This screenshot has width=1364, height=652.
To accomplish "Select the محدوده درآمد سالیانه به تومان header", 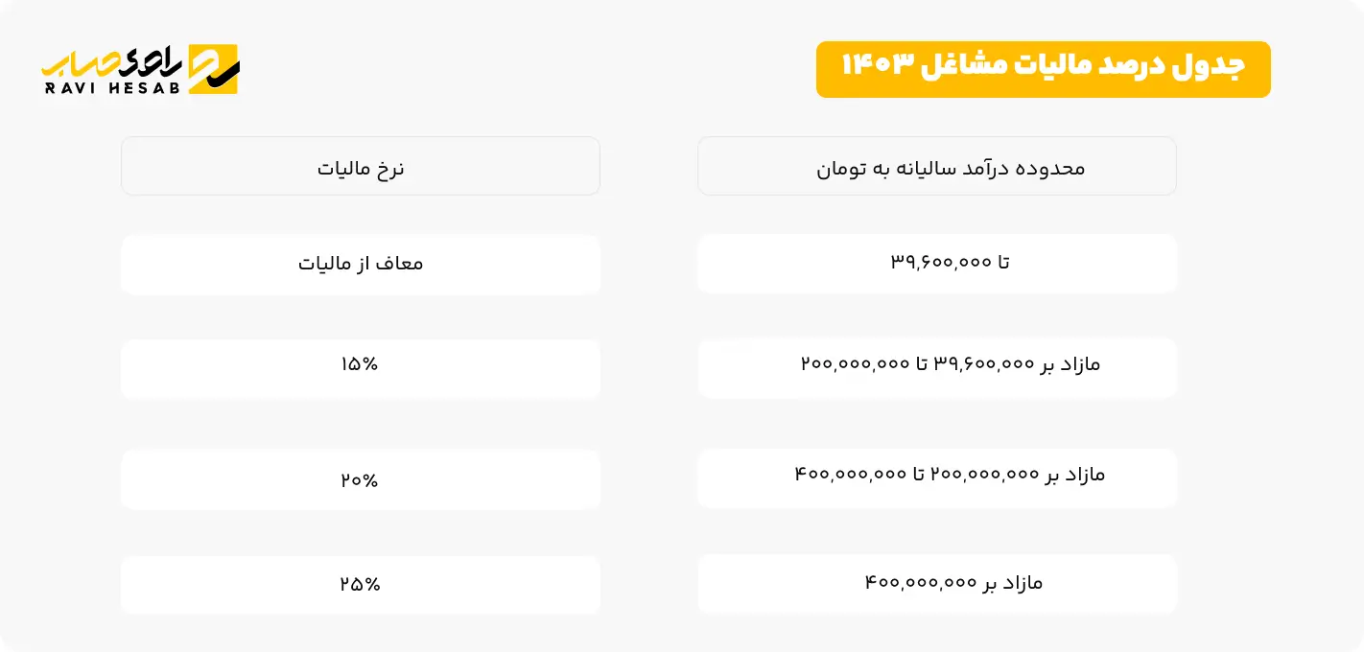I will (950, 169).
